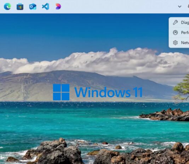The image size is (189, 164).
Task: Open the Outlook mail icon
Action: tap(33, 6)
